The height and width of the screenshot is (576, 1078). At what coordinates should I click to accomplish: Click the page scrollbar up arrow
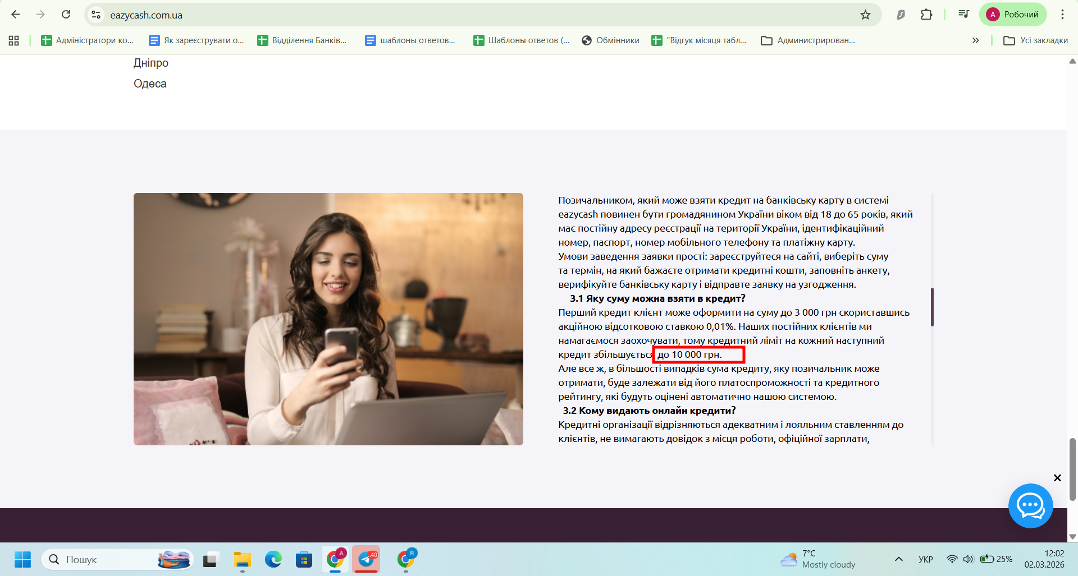[x=1072, y=61]
